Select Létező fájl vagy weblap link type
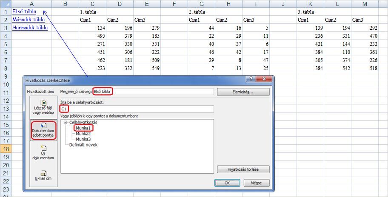 point(43,107)
